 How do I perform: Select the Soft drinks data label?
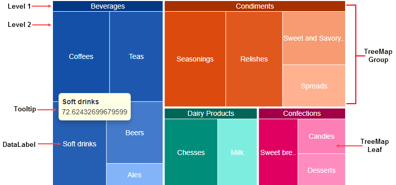tap(79, 144)
